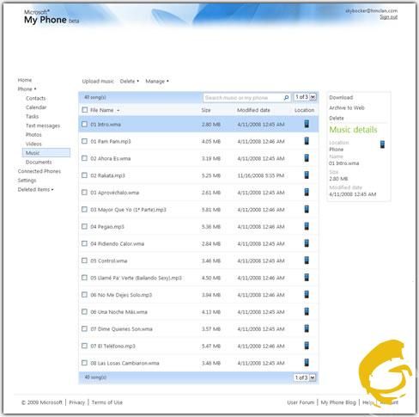This screenshot has width=419, height=417.
Task: Click phone location icon for 02 Rakata.mp3
Action: click(307, 175)
